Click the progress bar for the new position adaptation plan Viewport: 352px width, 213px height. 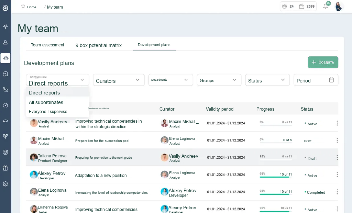point(276,177)
